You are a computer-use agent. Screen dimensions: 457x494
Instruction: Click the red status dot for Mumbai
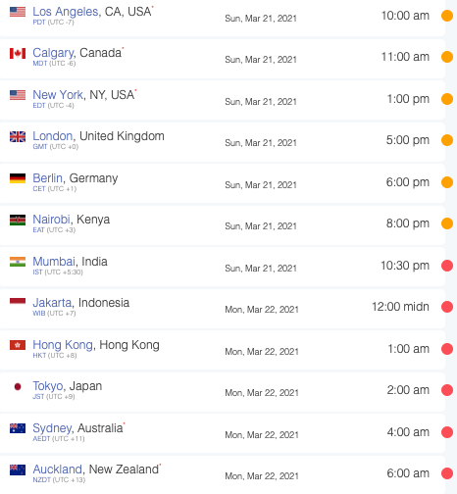(x=447, y=266)
